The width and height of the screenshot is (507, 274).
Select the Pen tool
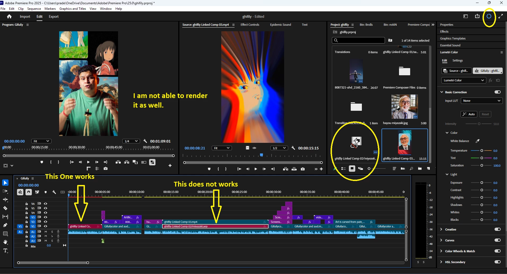5,225
